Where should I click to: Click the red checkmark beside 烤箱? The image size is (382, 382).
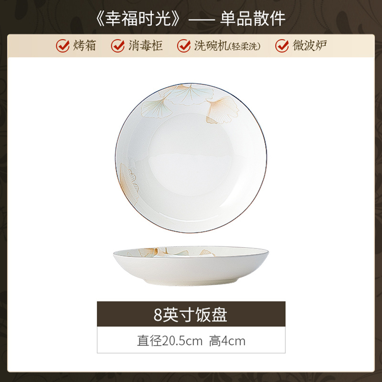pyautogui.click(x=63, y=46)
